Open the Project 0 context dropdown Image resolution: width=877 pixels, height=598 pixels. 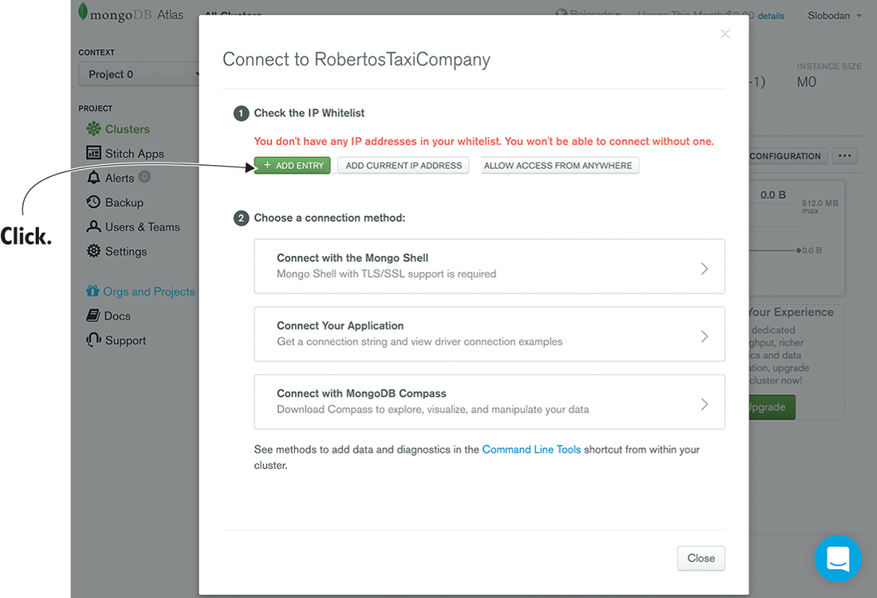coord(140,74)
